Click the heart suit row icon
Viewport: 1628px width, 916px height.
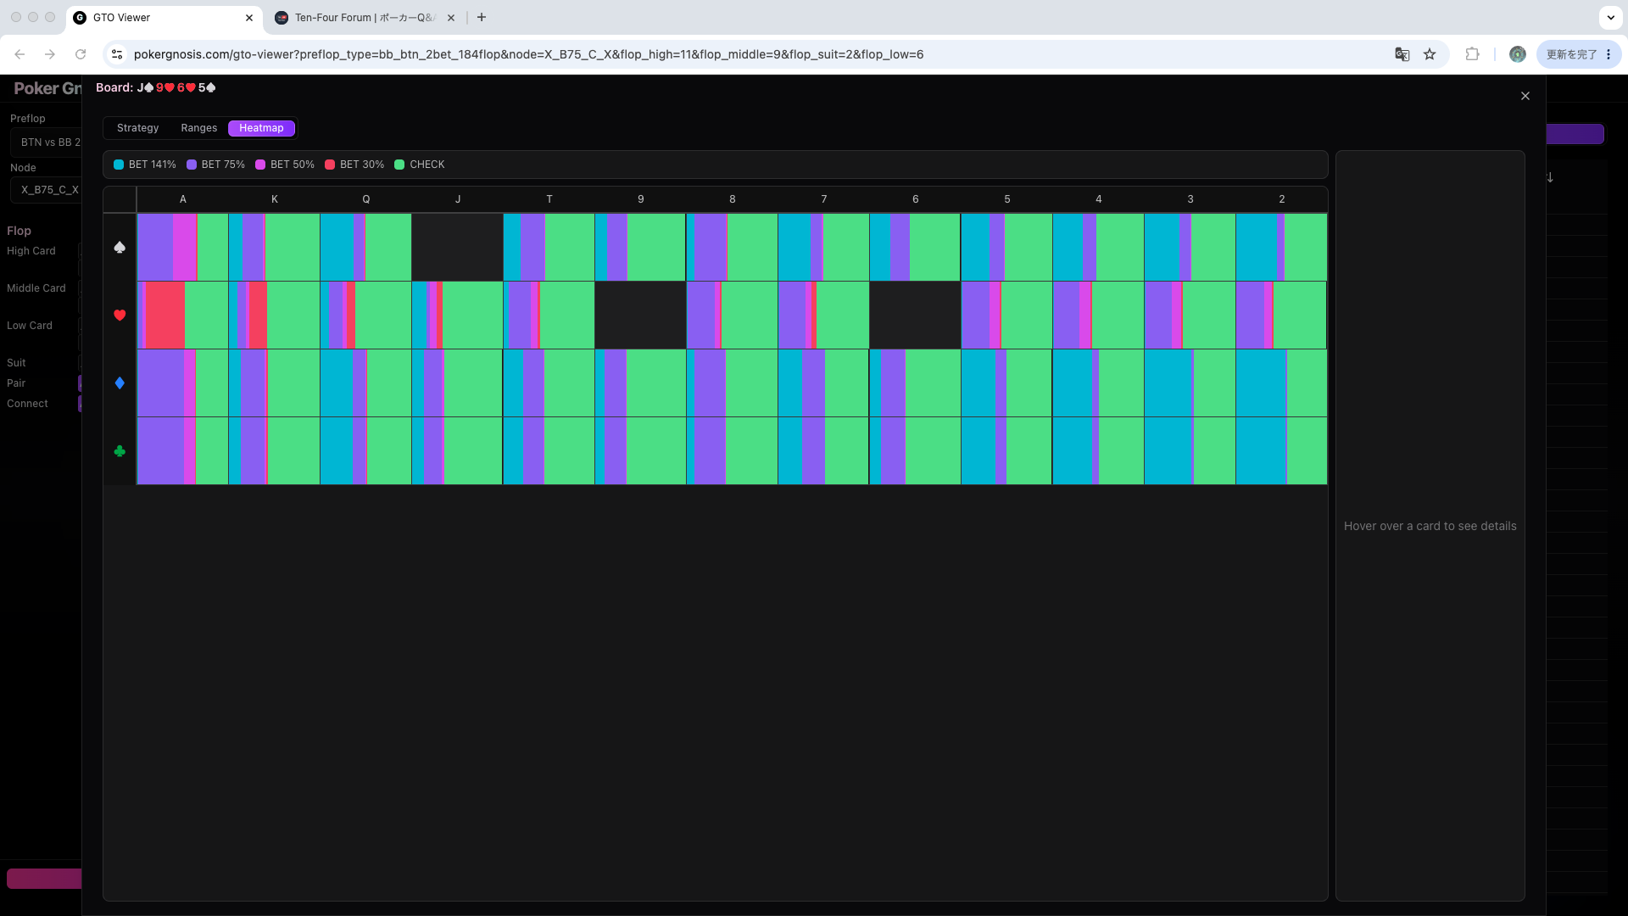click(x=120, y=315)
